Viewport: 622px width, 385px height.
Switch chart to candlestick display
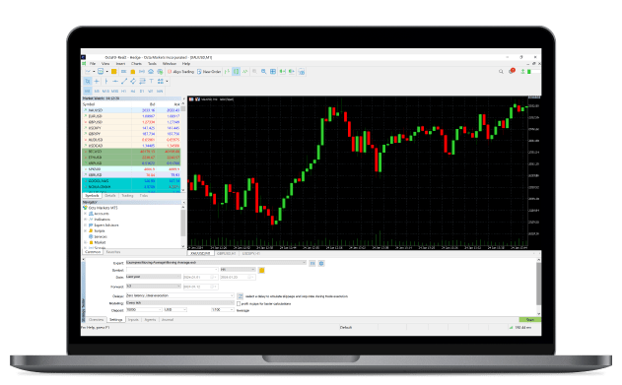236,72
